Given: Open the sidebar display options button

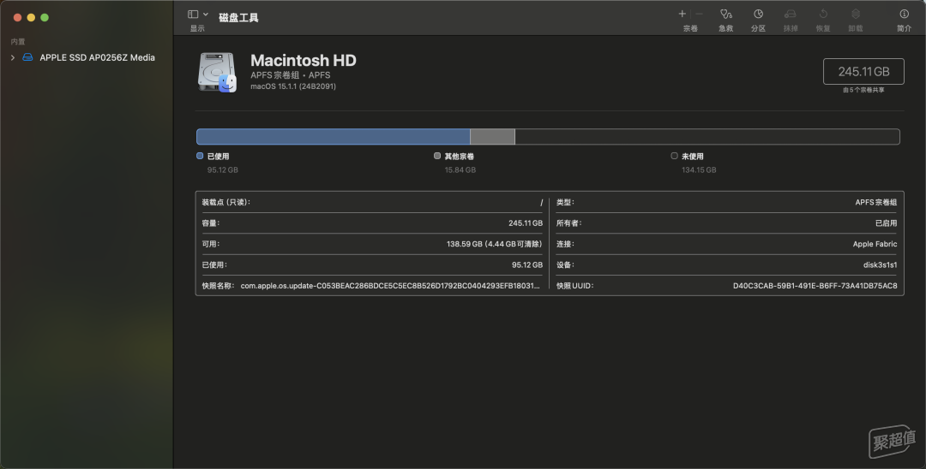Looking at the screenshot, I should [193, 15].
